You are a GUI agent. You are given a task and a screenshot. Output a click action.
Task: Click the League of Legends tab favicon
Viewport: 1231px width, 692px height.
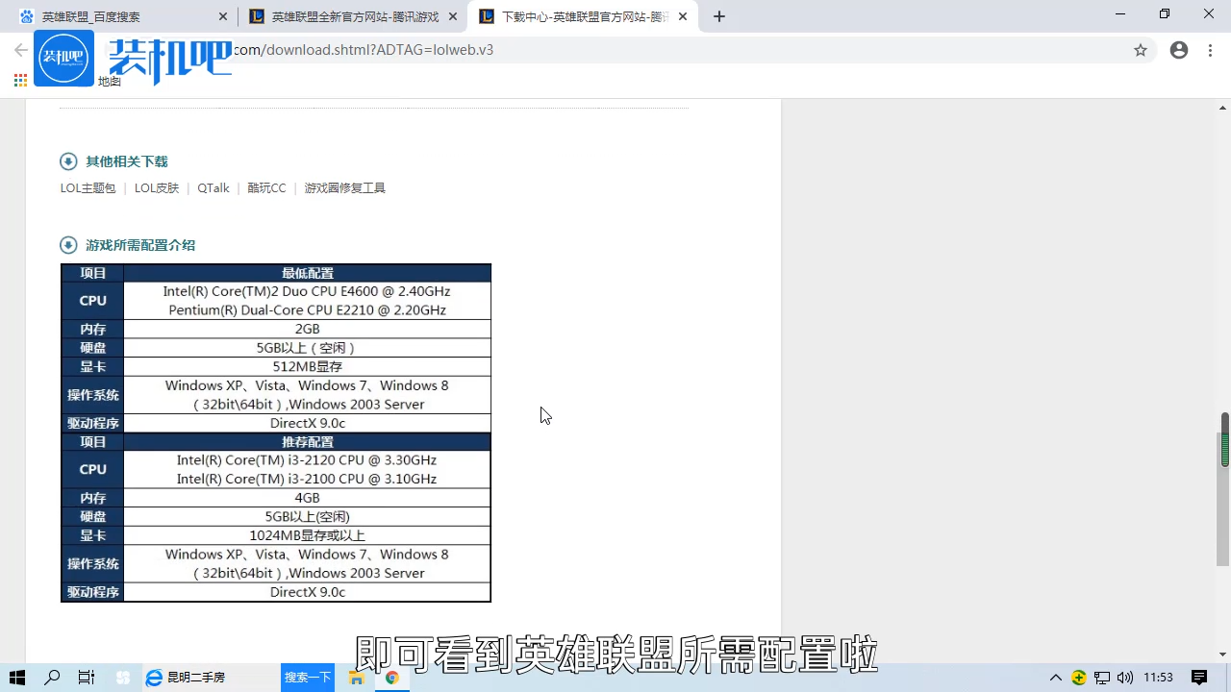[258, 16]
